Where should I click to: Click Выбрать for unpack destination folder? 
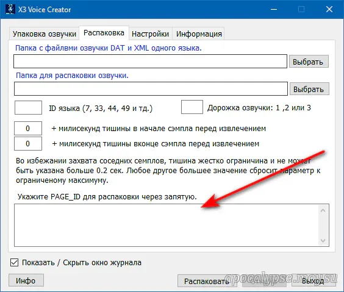309,89
